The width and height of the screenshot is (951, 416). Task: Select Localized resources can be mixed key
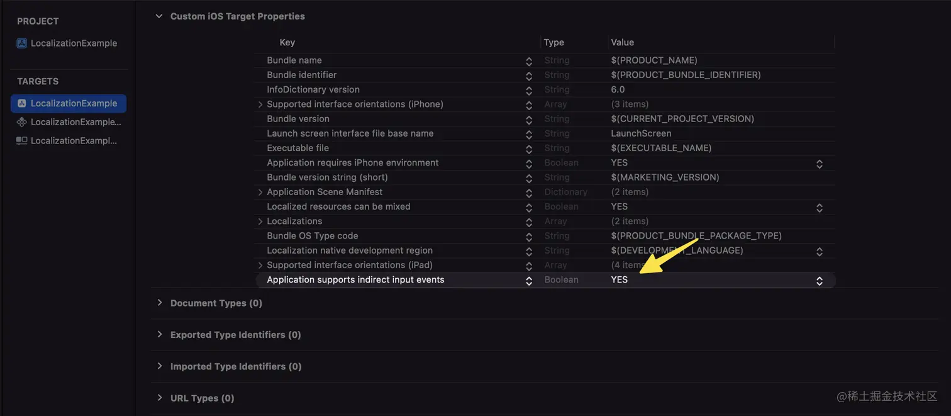pos(338,206)
